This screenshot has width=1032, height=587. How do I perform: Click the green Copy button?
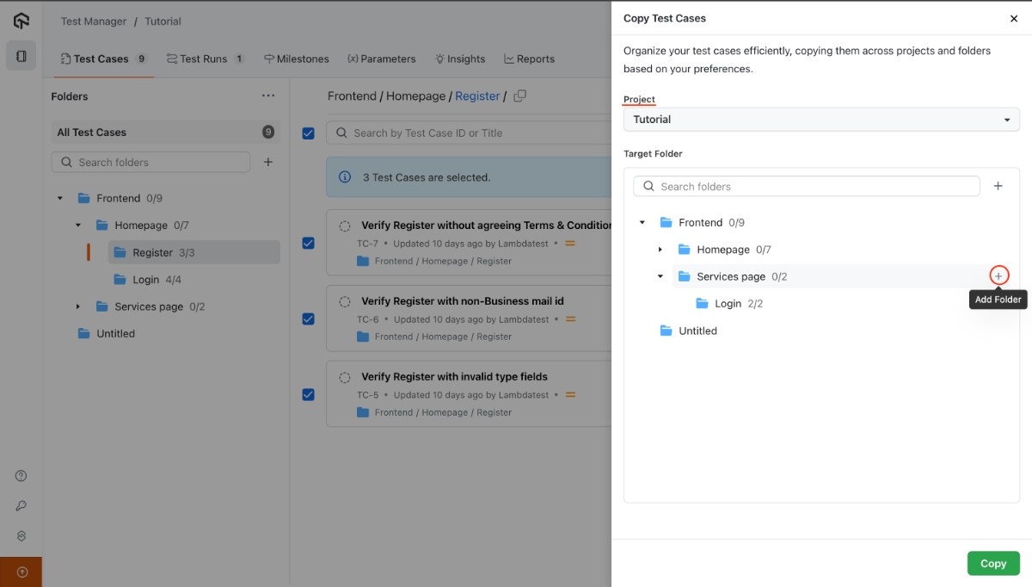[x=992, y=564]
